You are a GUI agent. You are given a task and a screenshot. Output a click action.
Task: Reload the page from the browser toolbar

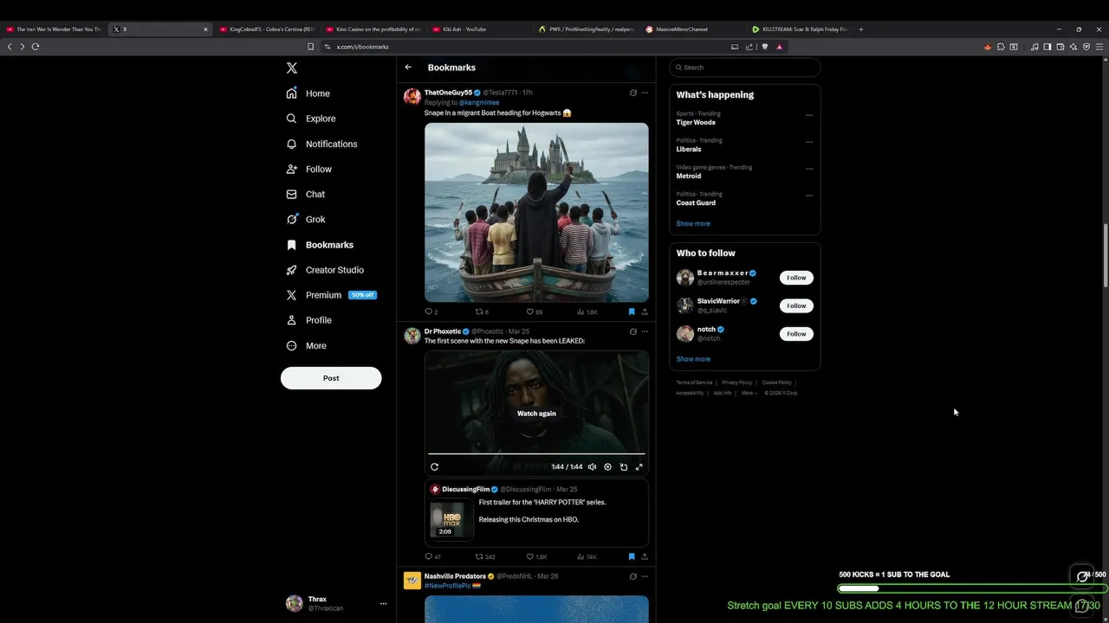coord(36,47)
